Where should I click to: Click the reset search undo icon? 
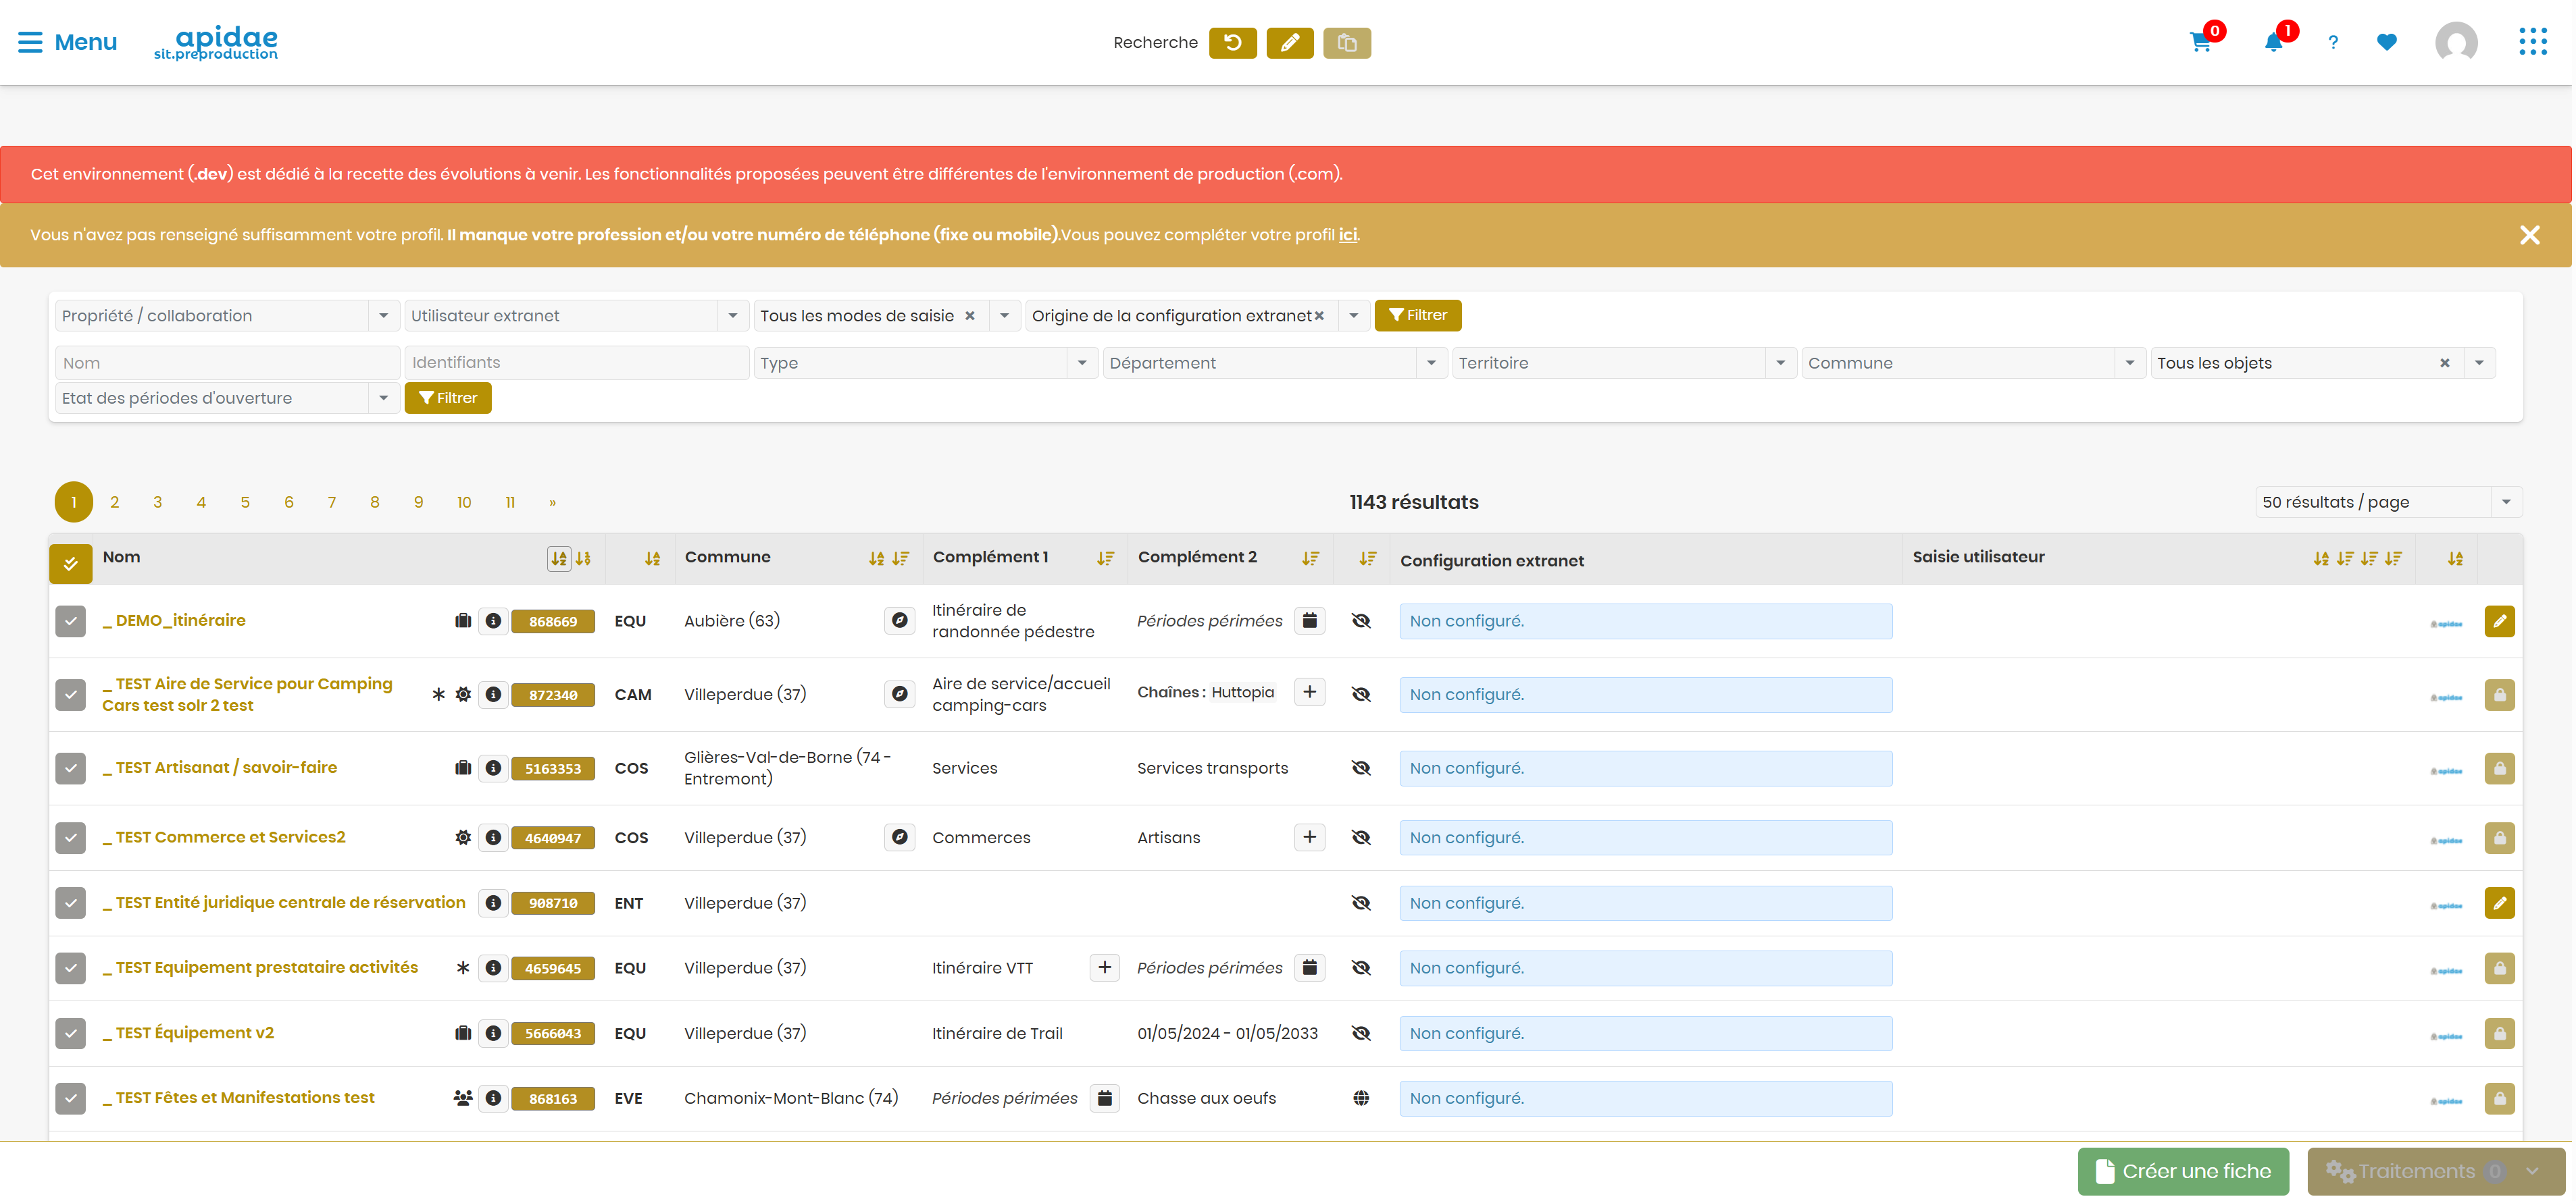point(1233,43)
